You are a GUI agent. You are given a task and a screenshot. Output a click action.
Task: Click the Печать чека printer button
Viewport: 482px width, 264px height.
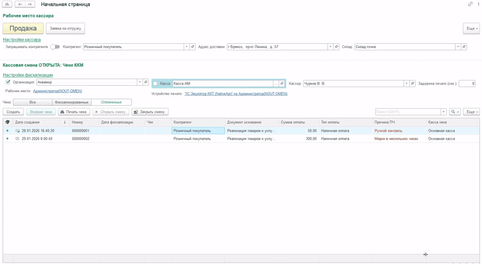coord(73,112)
